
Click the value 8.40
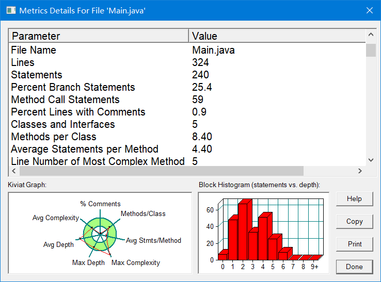tap(202, 137)
